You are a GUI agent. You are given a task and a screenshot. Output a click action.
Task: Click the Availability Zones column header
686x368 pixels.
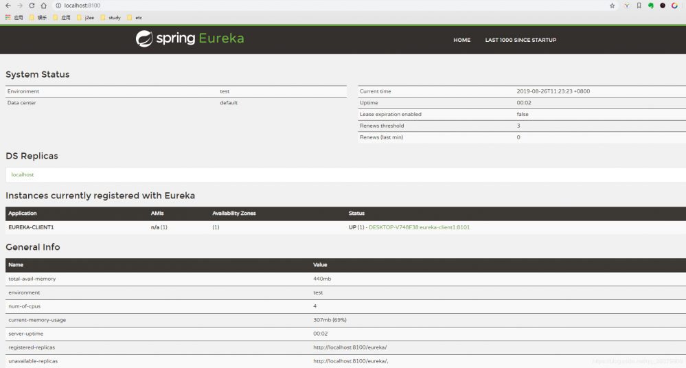click(234, 213)
